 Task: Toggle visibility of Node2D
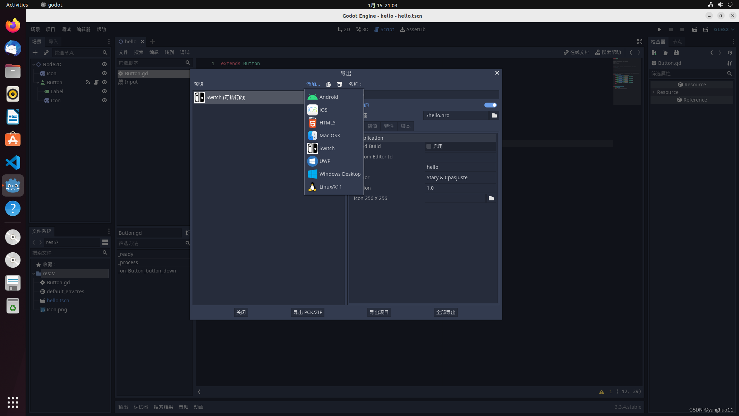pos(104,64)
